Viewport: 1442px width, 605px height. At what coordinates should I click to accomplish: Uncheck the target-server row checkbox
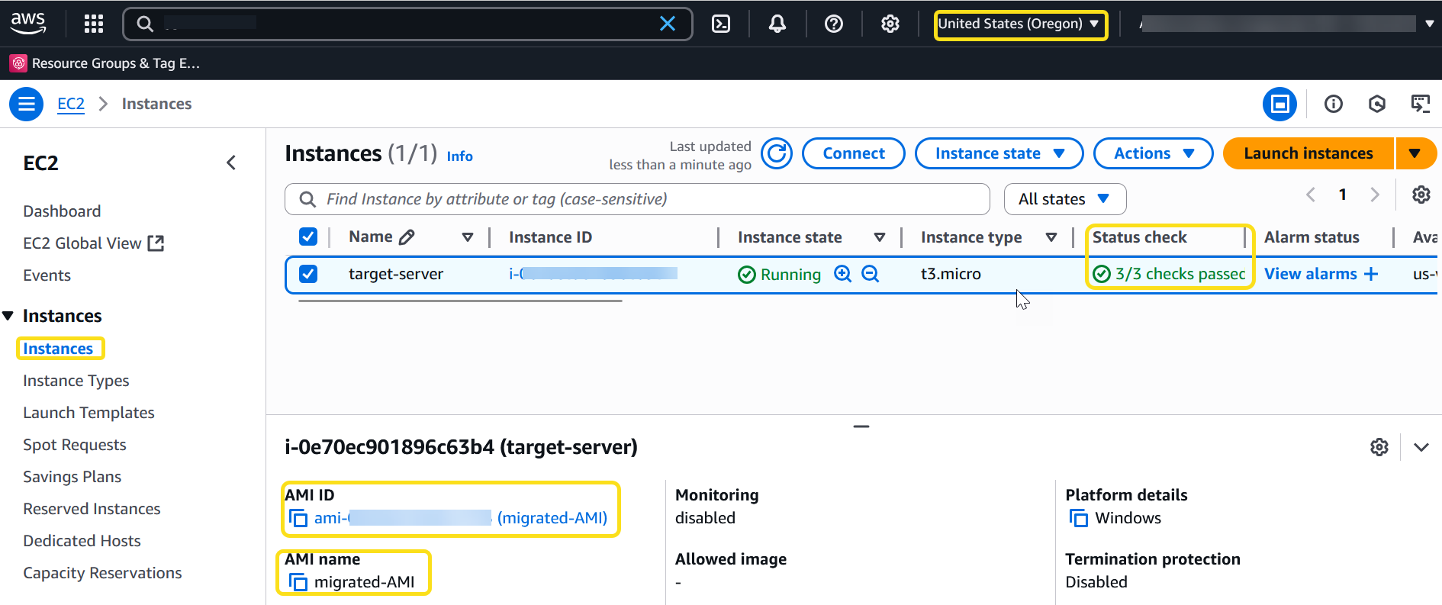point(308,274)
